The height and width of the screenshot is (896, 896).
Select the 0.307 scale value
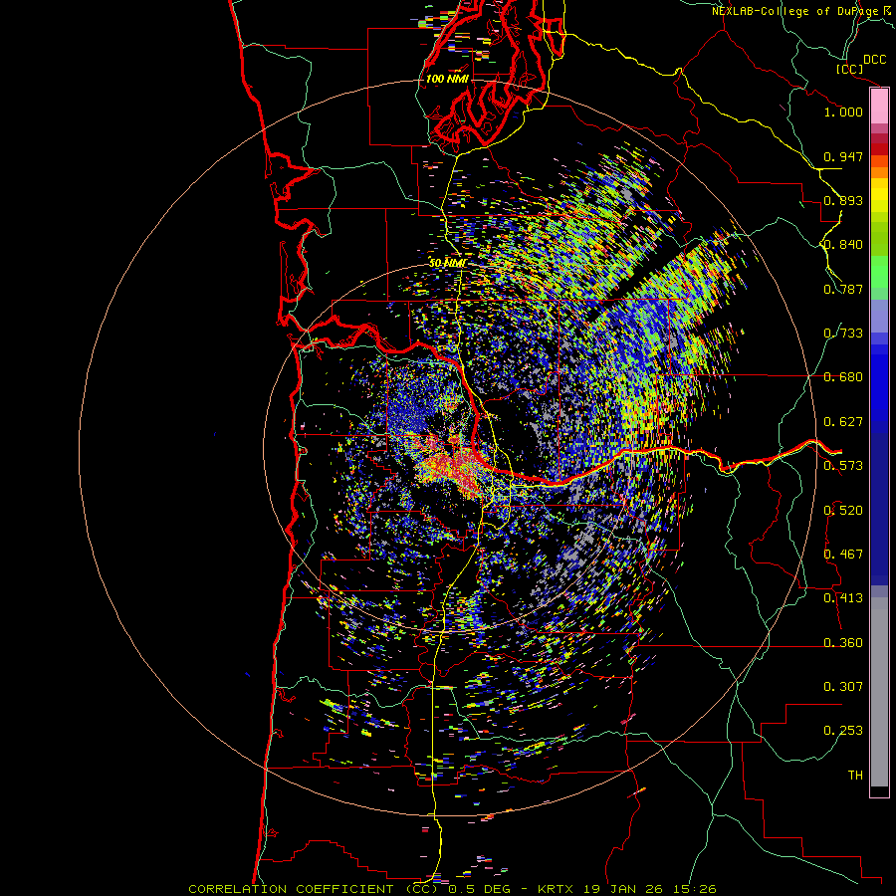pos(843,687)
